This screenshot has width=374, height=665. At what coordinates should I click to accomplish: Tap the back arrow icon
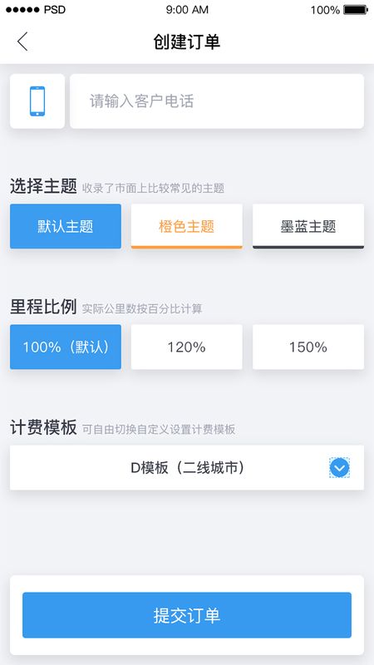click(22, 42)
